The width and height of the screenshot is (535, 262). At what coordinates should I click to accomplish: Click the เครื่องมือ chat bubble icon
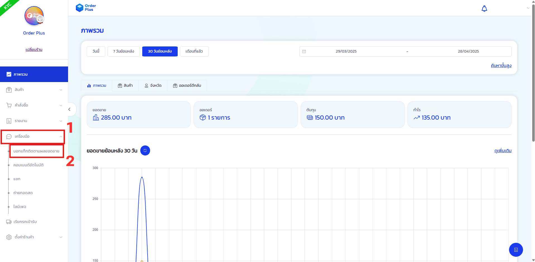pos(9,137)
